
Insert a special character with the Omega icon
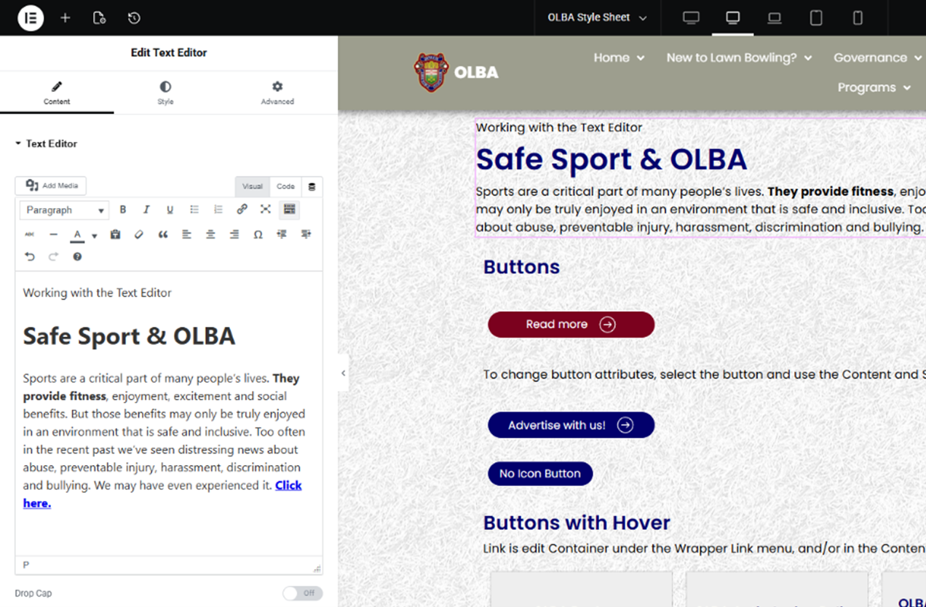point(258,234)
